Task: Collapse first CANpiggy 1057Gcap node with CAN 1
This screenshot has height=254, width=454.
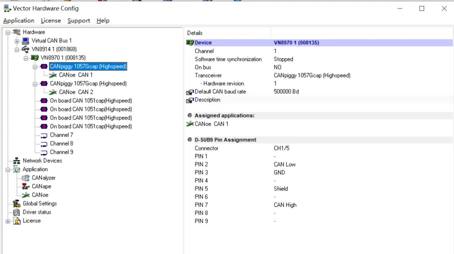Action: 35,67
